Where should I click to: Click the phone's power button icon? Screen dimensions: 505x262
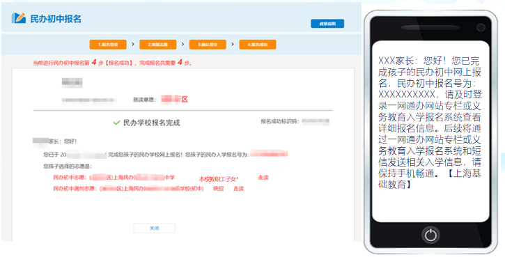click(x=430, y=235)
